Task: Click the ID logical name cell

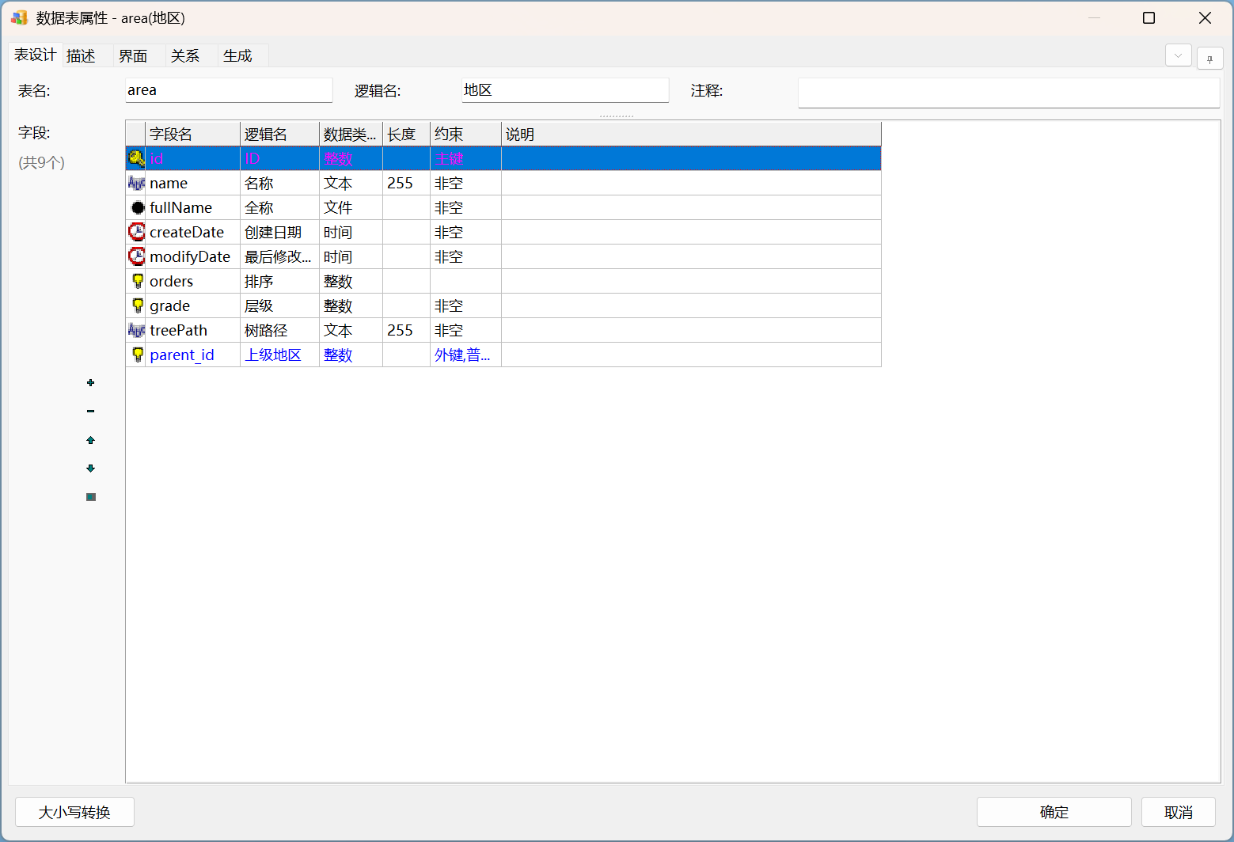Action: pyautogui.click(x=279, y=158)
